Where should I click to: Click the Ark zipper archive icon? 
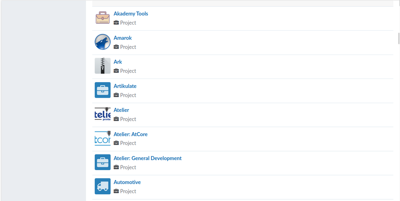(x=102, y=66)
